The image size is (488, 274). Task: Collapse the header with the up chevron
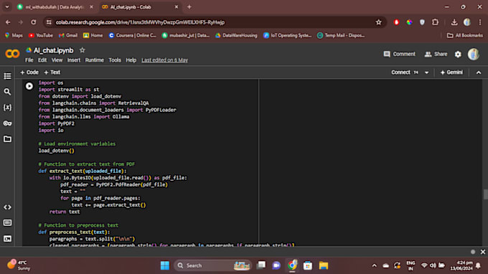coord(479,72)
